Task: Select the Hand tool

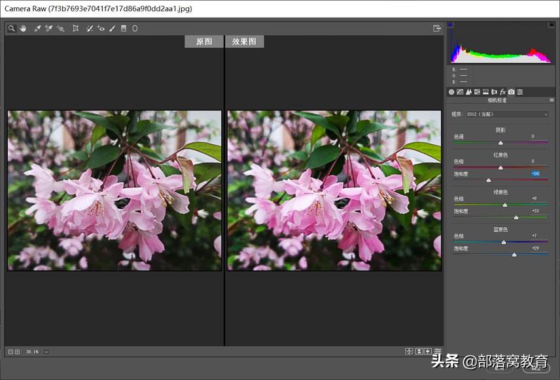Action: [x=24, y=28]
